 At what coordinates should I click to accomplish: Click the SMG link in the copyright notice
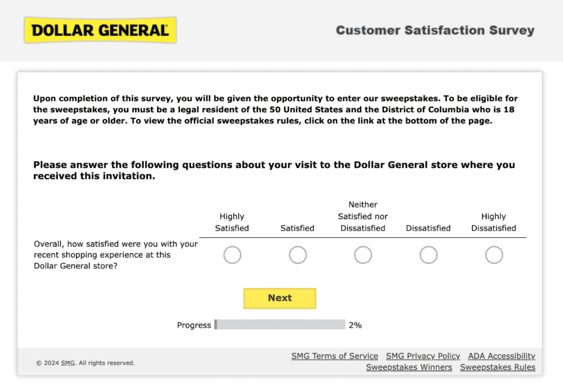[x=68, y=363]
